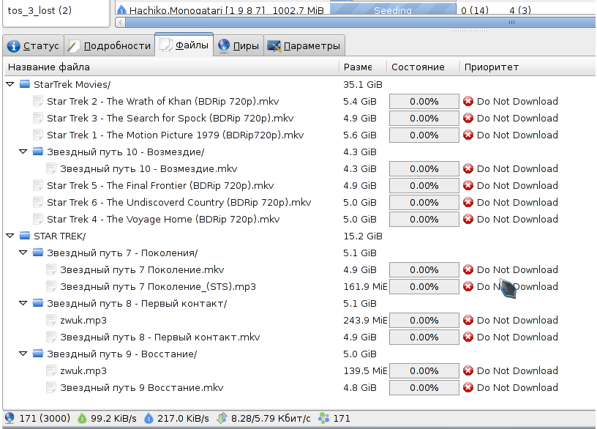Click the Звездный путь 10 - Возмездие folder icon
597x429 pixels.
pyautogui.click(x=38, y=152)
